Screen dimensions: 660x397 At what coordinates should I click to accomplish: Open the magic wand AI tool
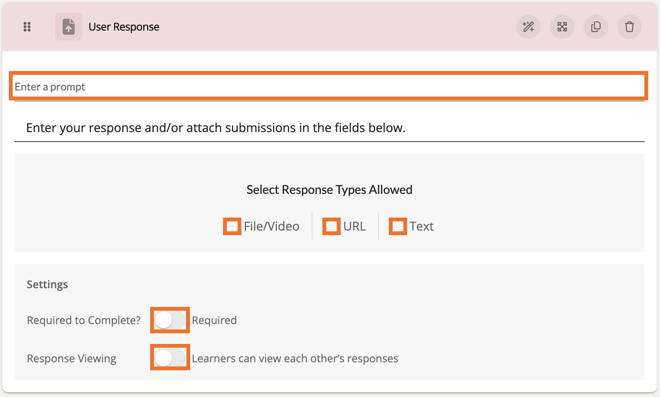(528, 27)
